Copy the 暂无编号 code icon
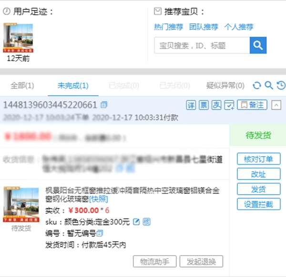Viewport: 286px width, 277px height. (100, 233)
